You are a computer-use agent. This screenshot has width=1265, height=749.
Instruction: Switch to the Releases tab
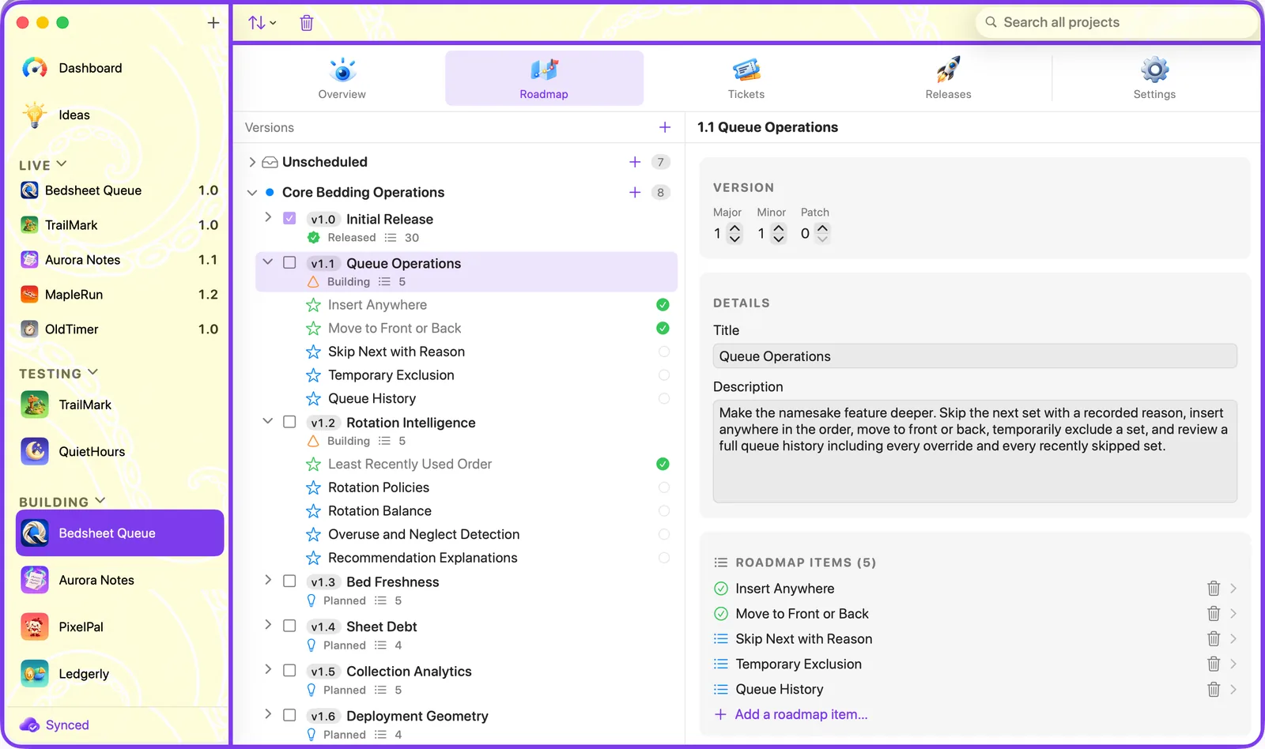[948, 78]
